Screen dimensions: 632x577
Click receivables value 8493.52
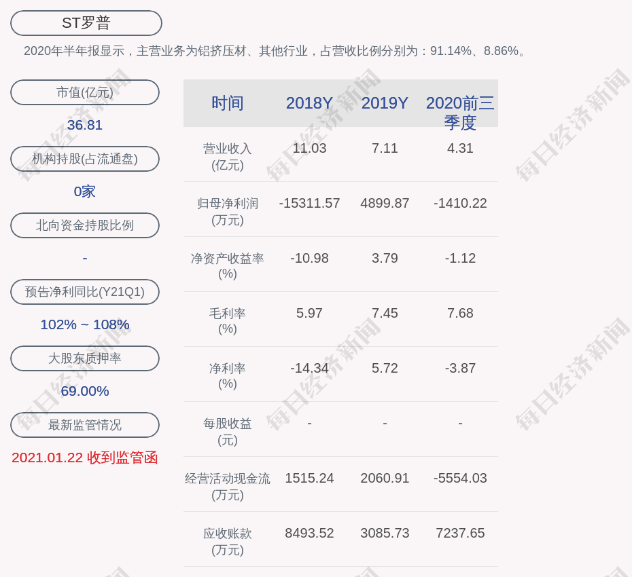[310, 533]
